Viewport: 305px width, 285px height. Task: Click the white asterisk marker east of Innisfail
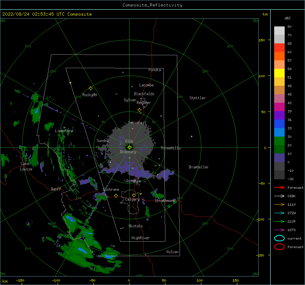tap(161, 116)
